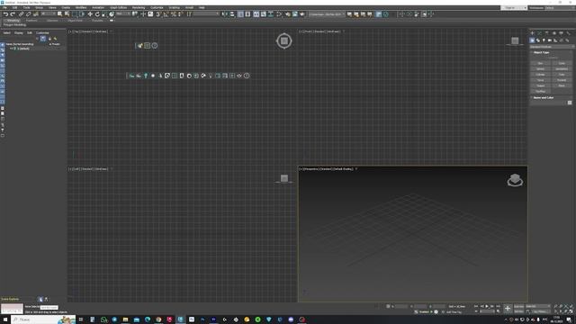The width and height of the screenshot is (576, 324).
Task: Toggle the Ribbon display from the main toolbar
Action: tap(256, 14)
